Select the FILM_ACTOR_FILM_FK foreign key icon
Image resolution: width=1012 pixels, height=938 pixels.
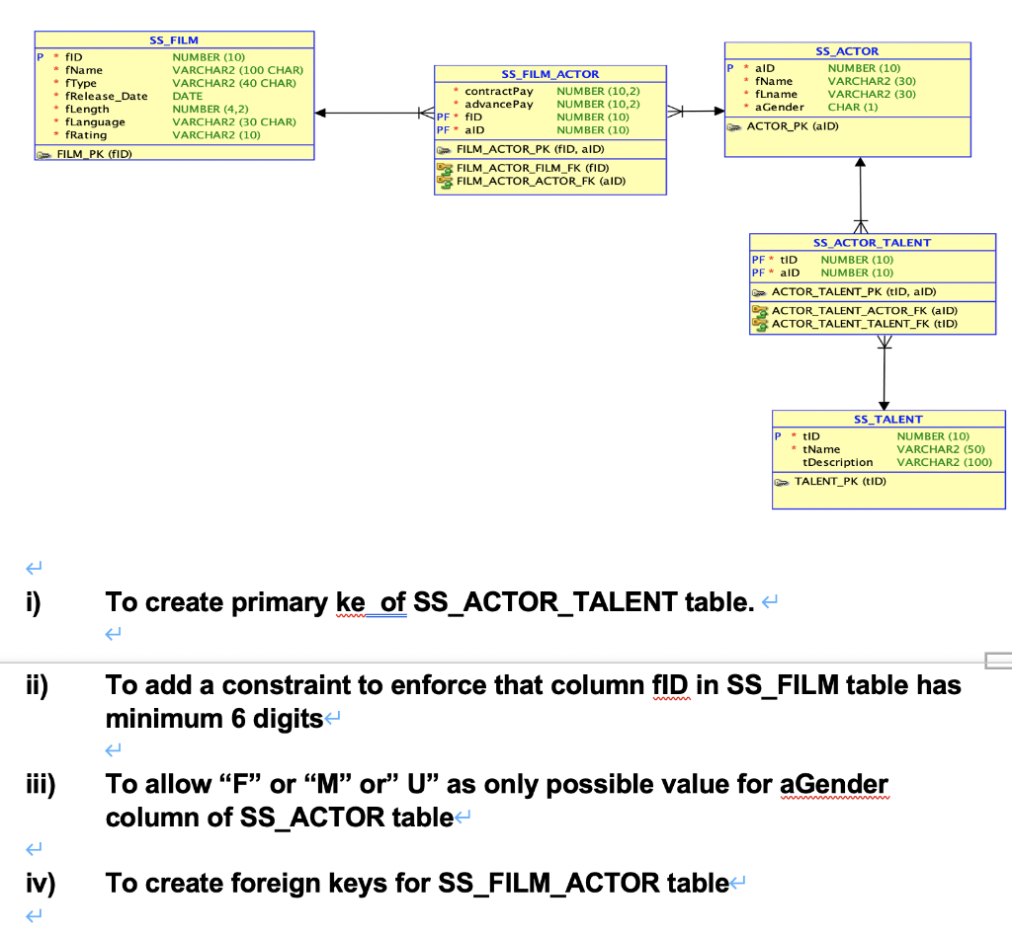coord(445,168)
